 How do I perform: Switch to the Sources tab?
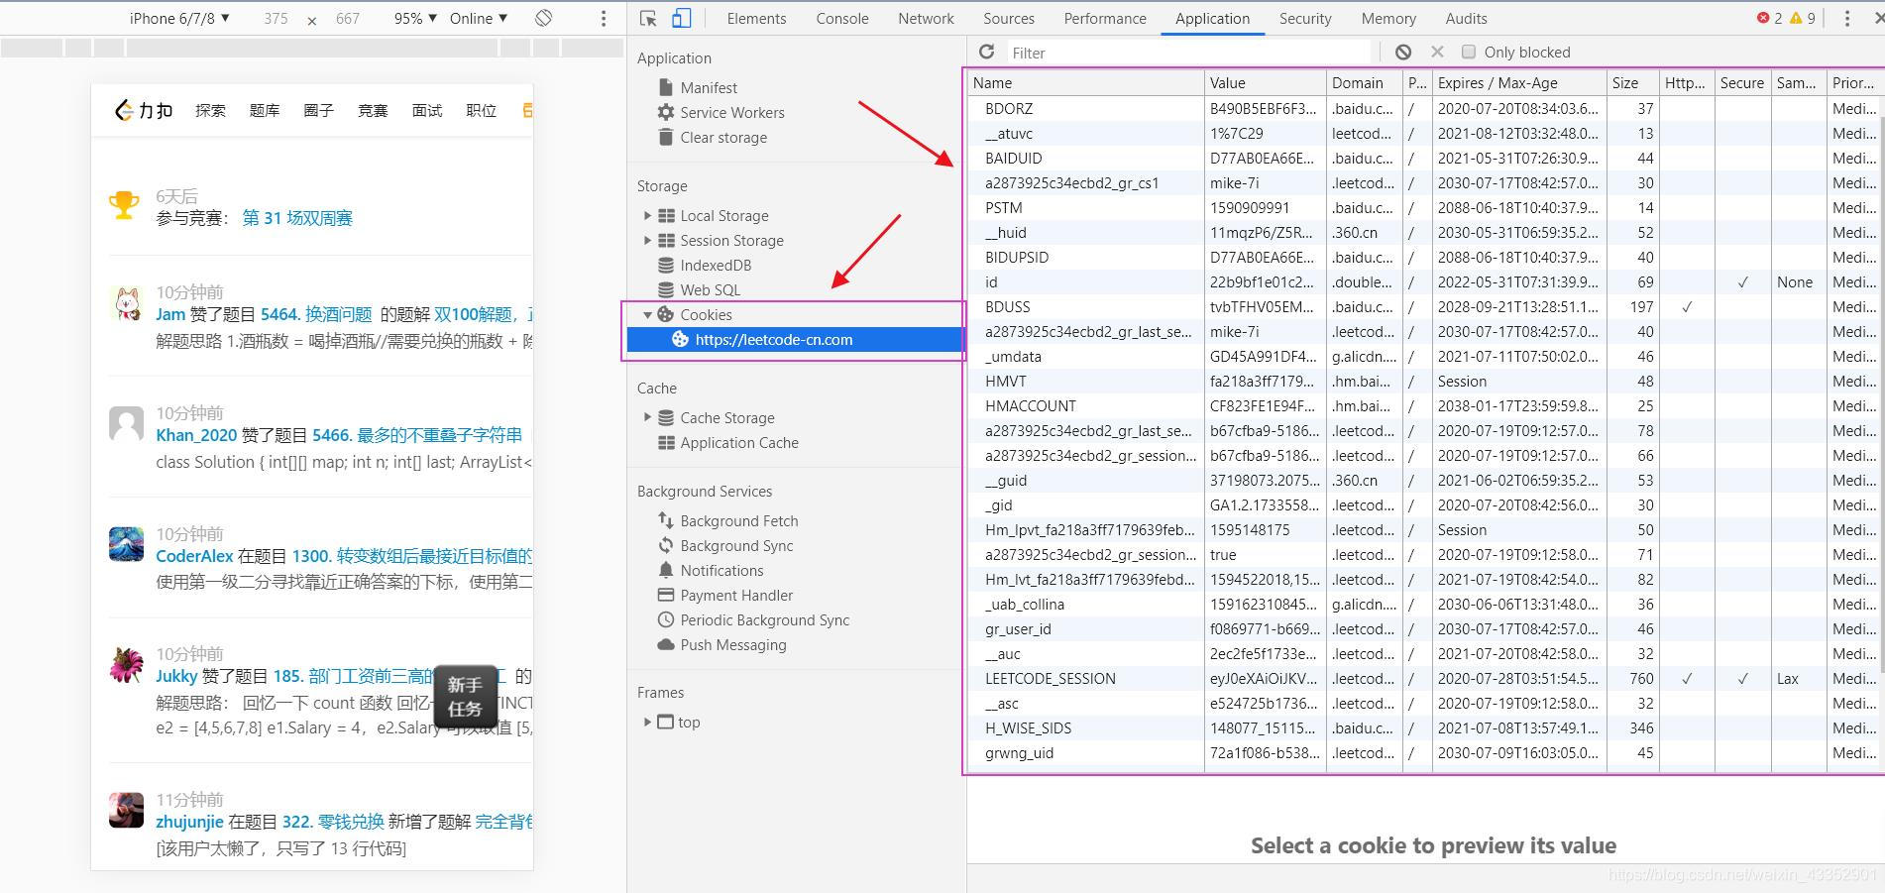(x=1009, y=18)
